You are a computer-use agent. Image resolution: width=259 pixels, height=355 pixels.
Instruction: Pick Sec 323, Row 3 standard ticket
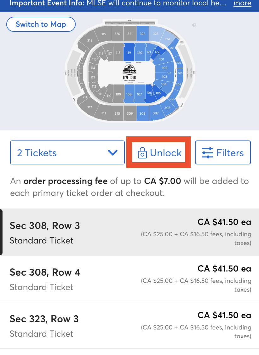pos(129,326)
